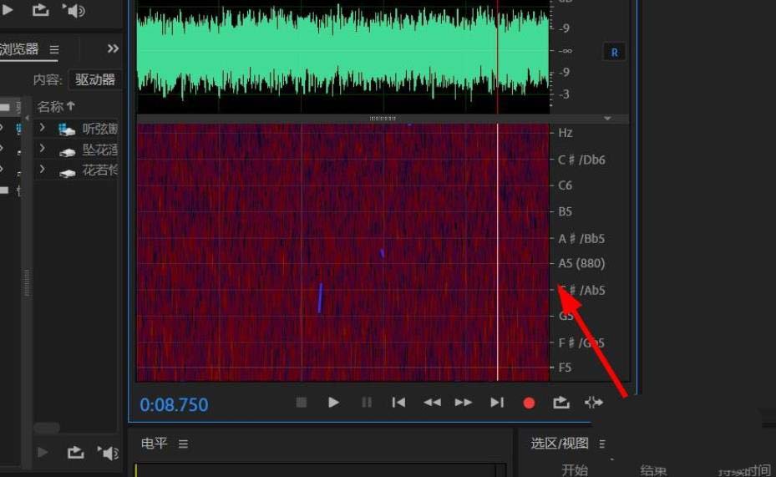Open the 电平 panel menu
Screen dimensions: 776x477
[x=183, y=444]
